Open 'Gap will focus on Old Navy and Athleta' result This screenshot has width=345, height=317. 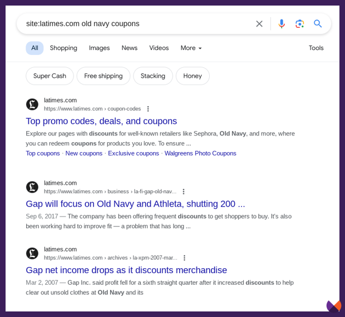coord(135,204)
